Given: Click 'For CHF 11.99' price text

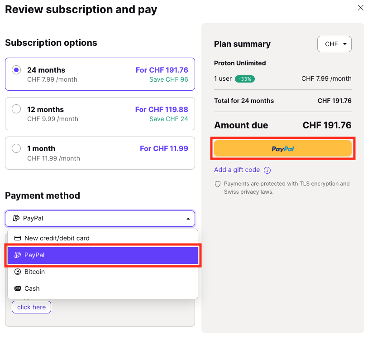Looking at the screenshot, I should pyautogui.click(x=164, y=148).
